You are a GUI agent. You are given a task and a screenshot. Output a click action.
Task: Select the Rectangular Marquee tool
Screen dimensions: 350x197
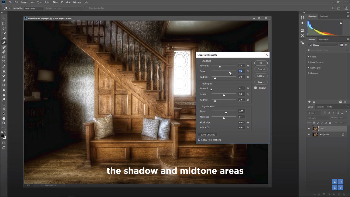4,24
